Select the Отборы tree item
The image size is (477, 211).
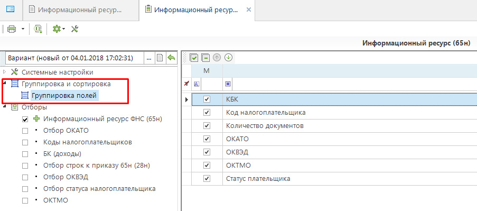pos(34,107)
